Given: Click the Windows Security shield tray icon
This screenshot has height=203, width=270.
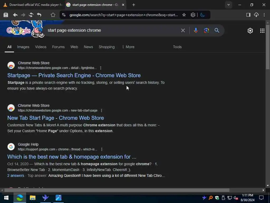Looking at the screenshot, I should 217,198.
